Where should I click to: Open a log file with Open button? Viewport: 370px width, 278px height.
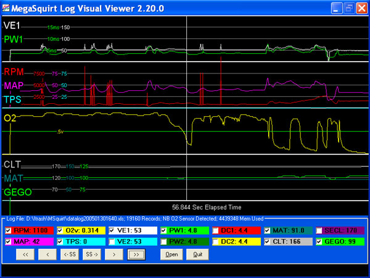click(171, 255)
